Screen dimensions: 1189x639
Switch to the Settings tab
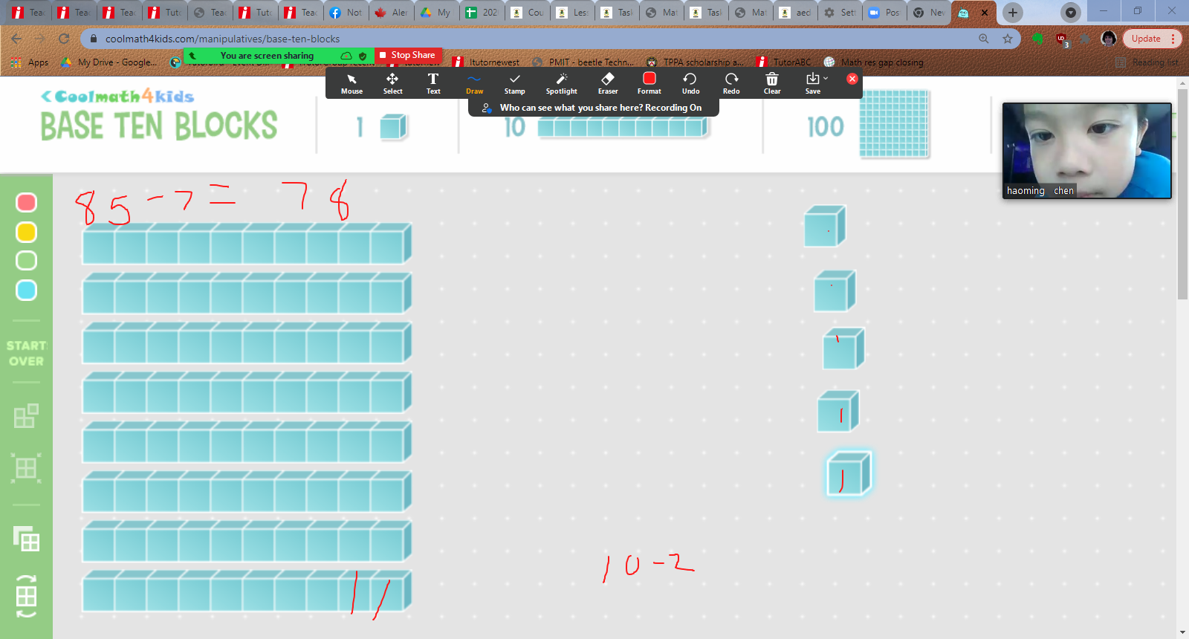pyautogui.click(x=840, y=13)
